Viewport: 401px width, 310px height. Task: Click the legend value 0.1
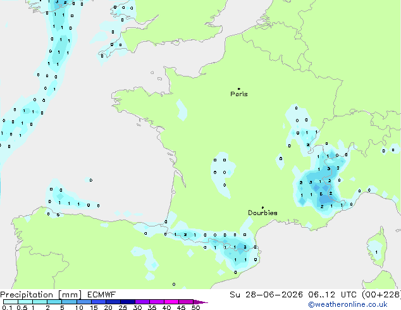coord(7,307)
